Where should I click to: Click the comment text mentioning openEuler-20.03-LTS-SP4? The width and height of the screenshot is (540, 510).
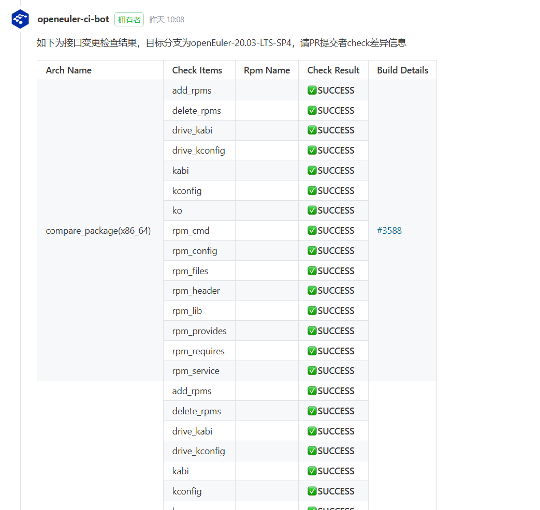coord(221,43)
